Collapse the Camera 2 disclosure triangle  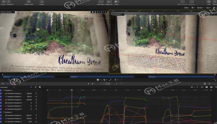[4, 112]
